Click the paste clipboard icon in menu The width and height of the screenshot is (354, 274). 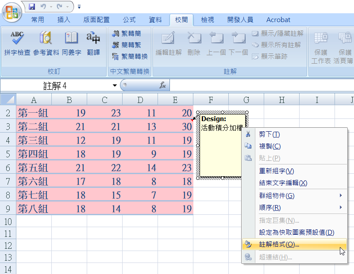pyautogui.click(x=248, y=158)
